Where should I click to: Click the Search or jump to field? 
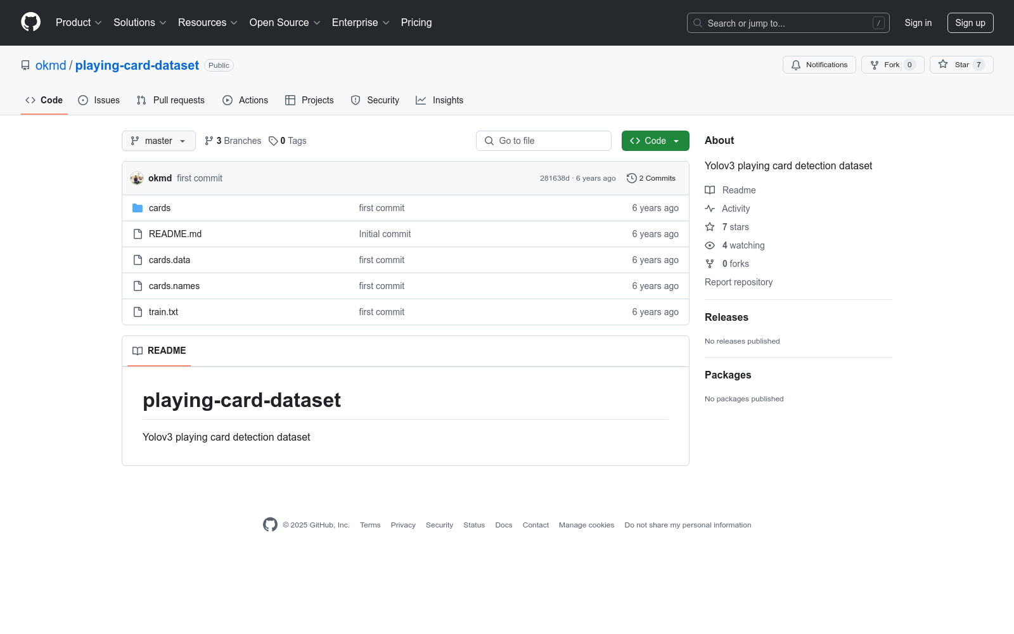(788, 23)
